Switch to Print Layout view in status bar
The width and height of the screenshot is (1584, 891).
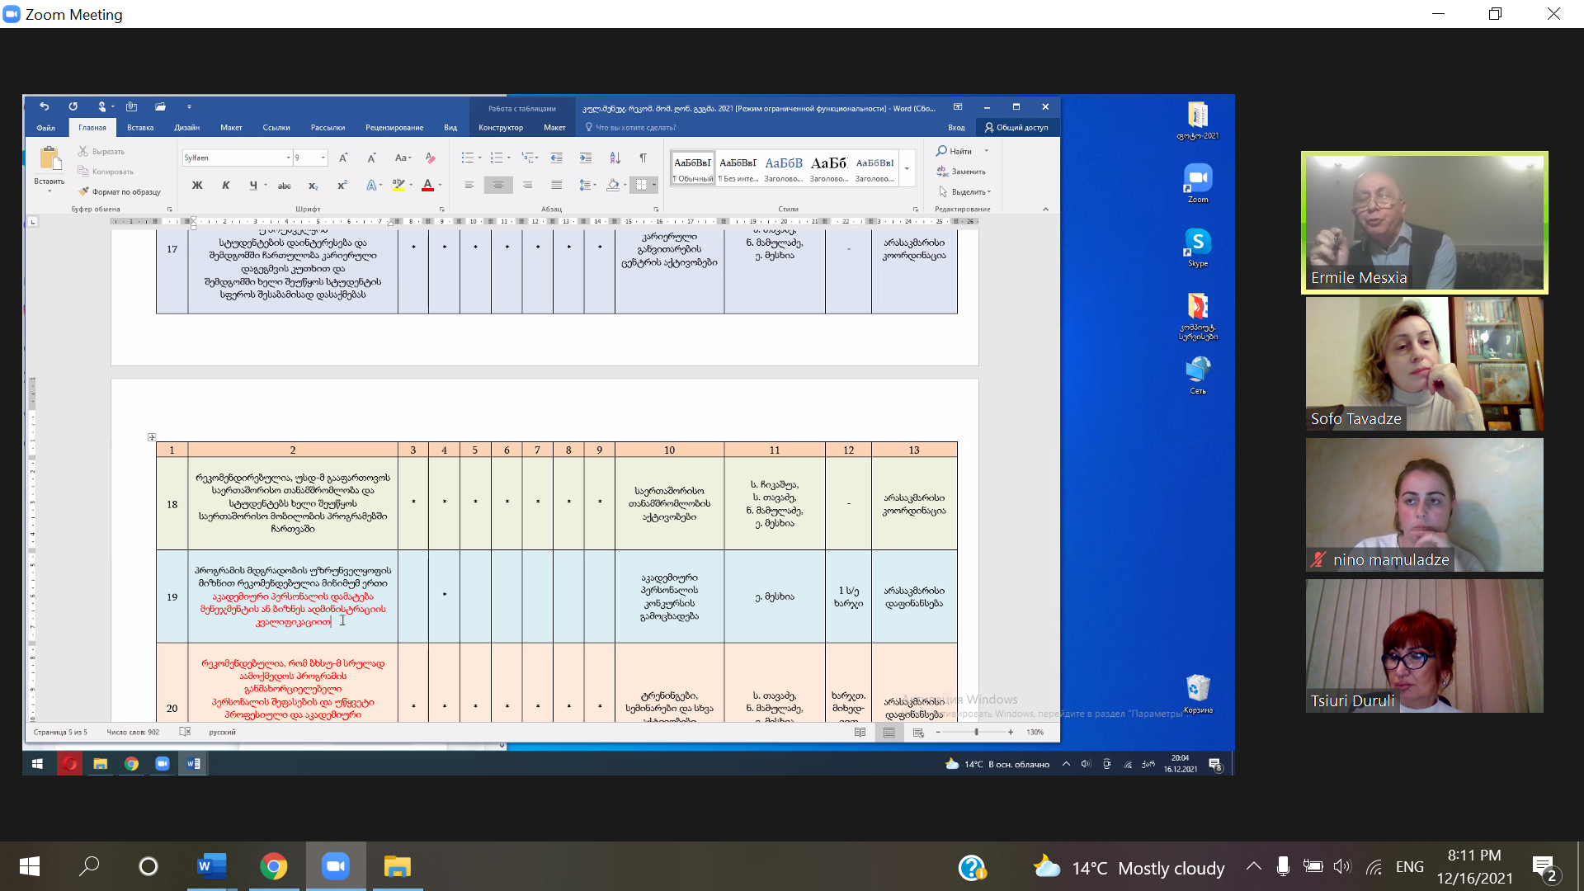coord(889,732)
